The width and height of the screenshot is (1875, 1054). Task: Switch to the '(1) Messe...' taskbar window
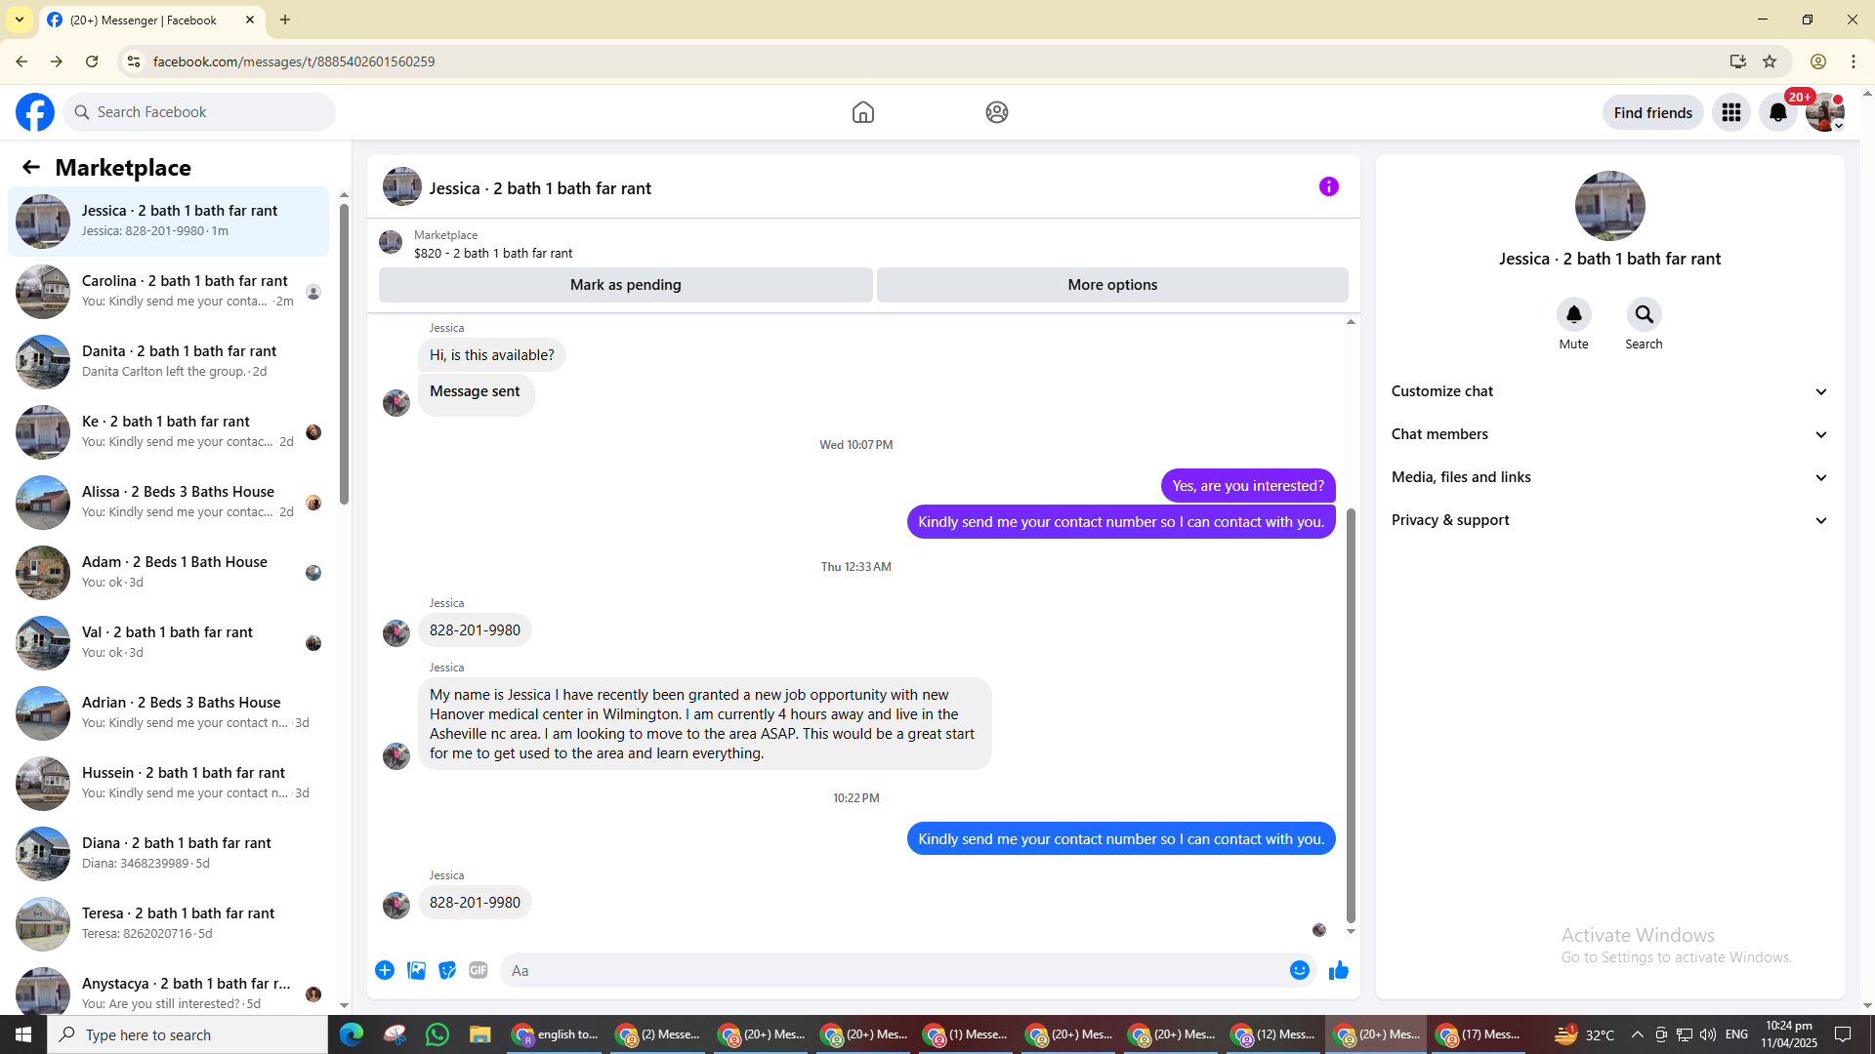pos(966,1034)
